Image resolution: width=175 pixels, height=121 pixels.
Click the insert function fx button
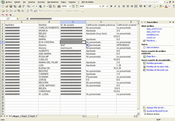pos(27,19)
